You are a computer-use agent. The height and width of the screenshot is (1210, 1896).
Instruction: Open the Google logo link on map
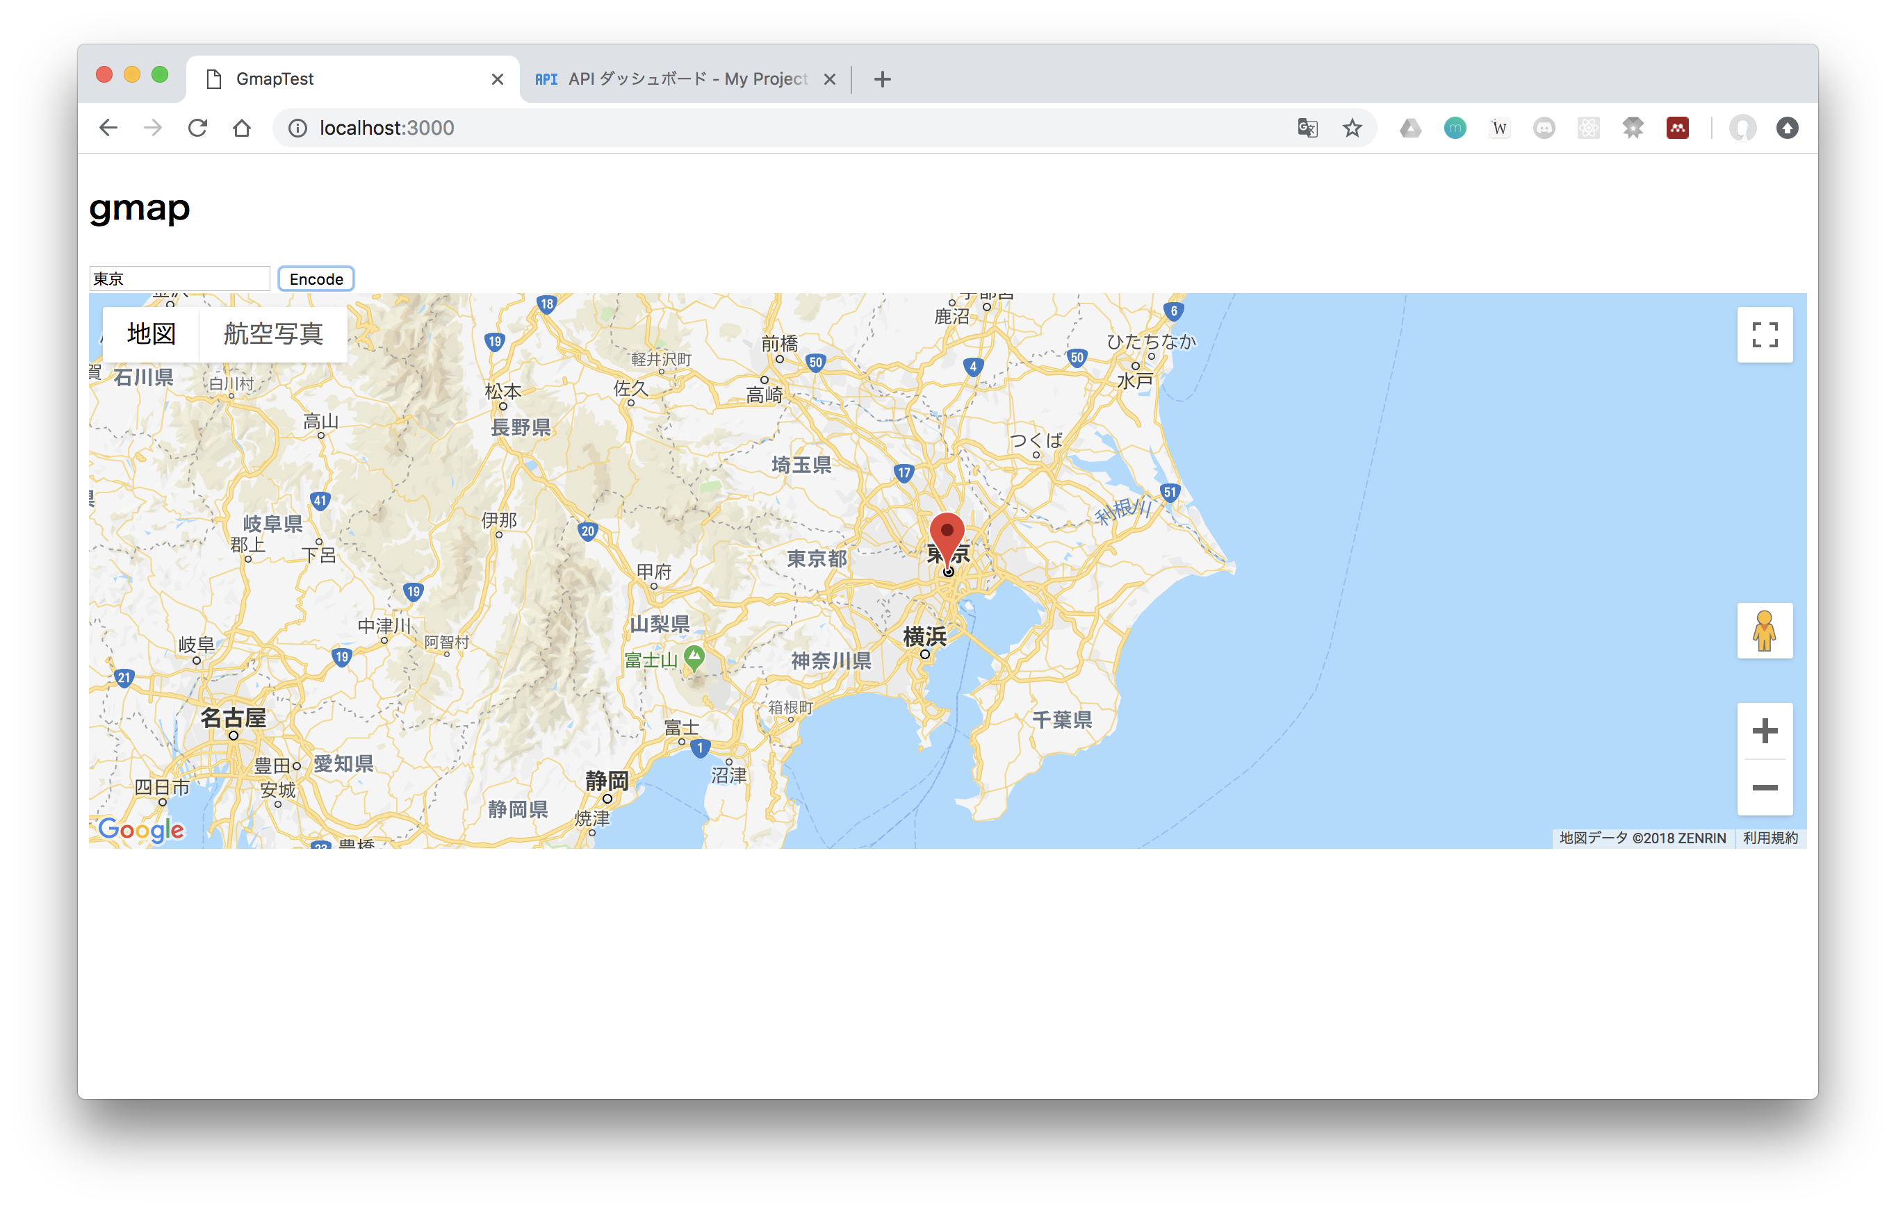141,829
